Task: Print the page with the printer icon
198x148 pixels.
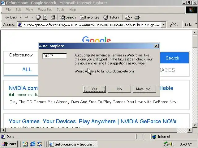Action: tap(137, 17)
